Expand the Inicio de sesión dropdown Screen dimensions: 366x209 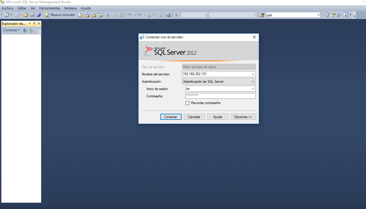(x=253, y=89)
